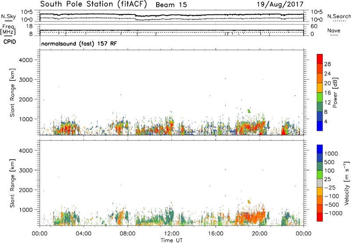Screen dimensions: 351x243
Task: Select the 'Beam 15' label
Action: pyautogui.click(x=171, y=5)
